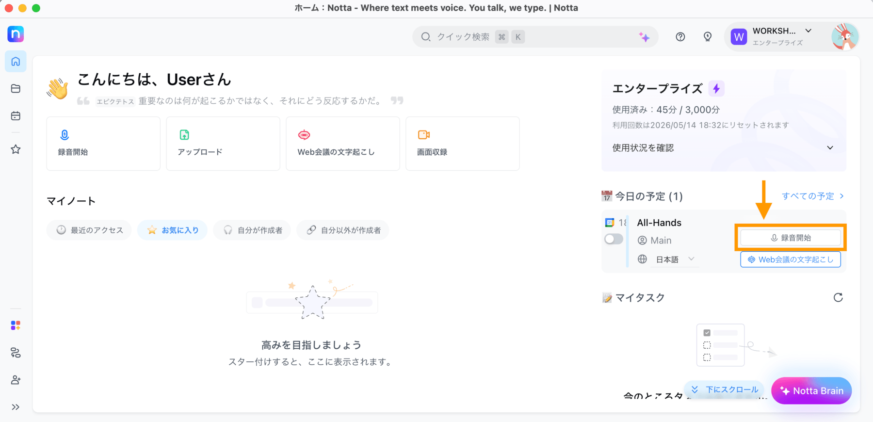Select the 自分が作成者 tab
This screenshot has height=422, width=873.
point(252,230)
